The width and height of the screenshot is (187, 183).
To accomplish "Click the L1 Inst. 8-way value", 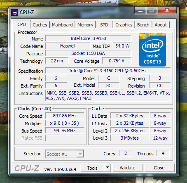I will pyautogui.click(x=160, y=123).
